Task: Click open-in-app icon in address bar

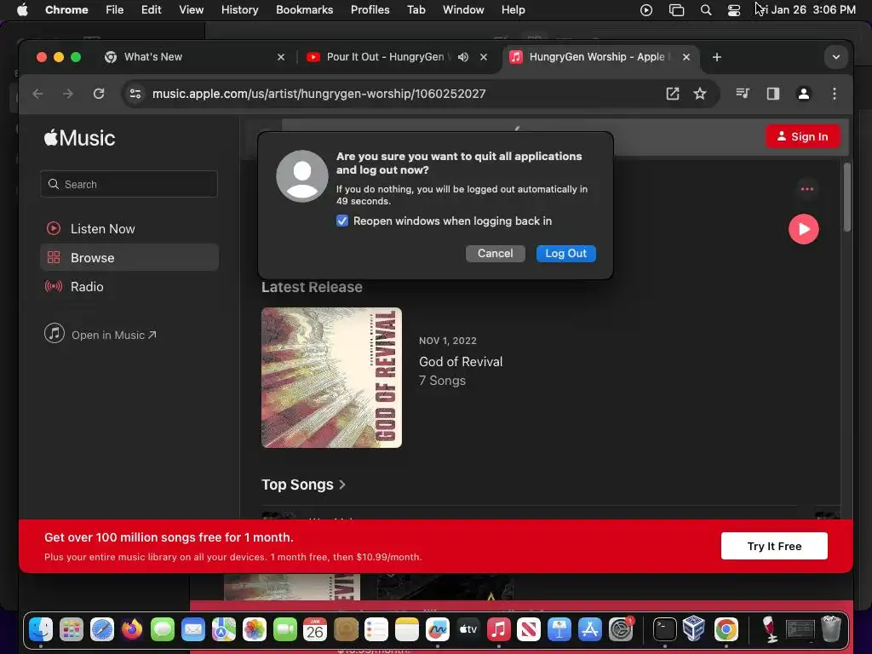Action: [673, 94]
